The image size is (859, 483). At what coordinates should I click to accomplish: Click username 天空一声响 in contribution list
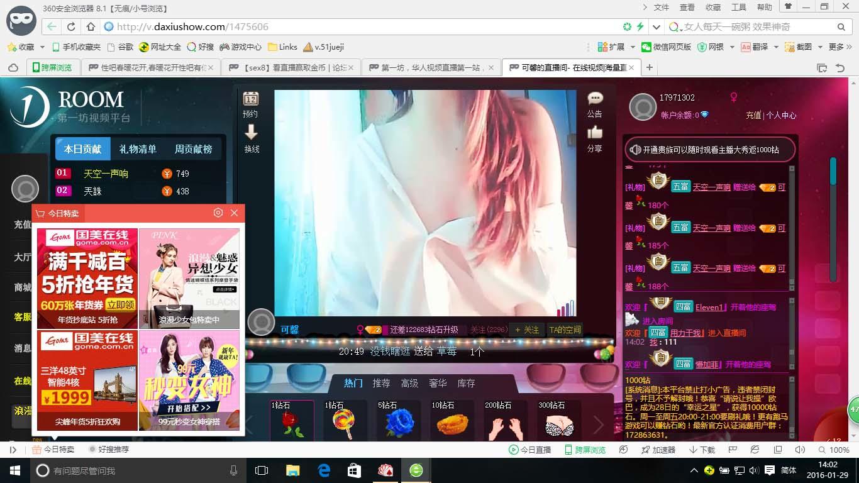click(106, 174)
